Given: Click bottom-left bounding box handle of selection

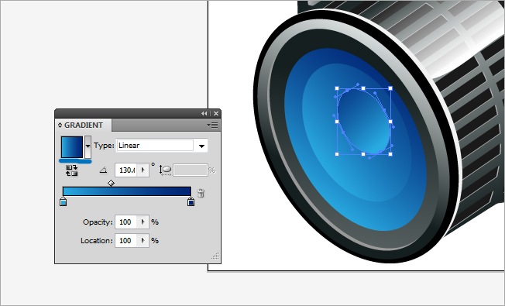Looking at the screenshot, I should tap(337, 154).
